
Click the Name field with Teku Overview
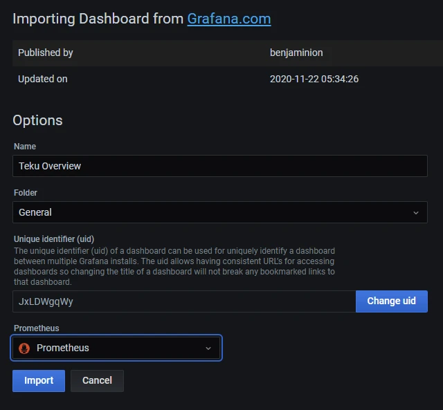220,166
